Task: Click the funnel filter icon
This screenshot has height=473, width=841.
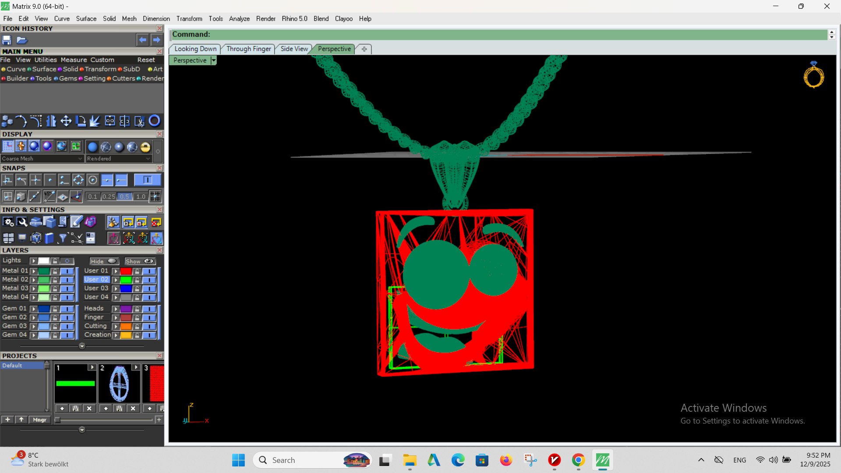Action: [63, 238]
